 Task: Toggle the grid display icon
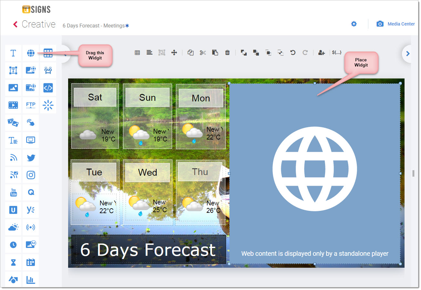point(137,53)
